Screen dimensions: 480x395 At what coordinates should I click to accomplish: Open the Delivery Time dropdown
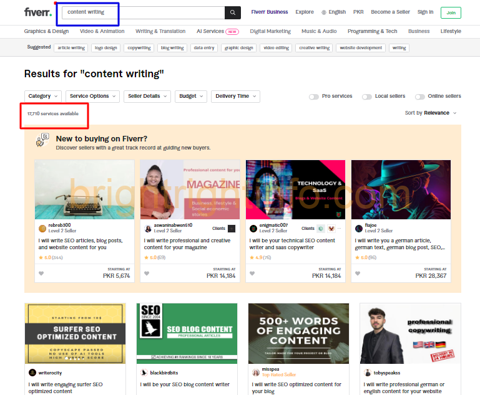tap(235, 96)
